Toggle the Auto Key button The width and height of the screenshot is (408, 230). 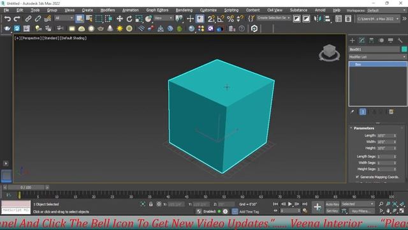tap(332, 204)
